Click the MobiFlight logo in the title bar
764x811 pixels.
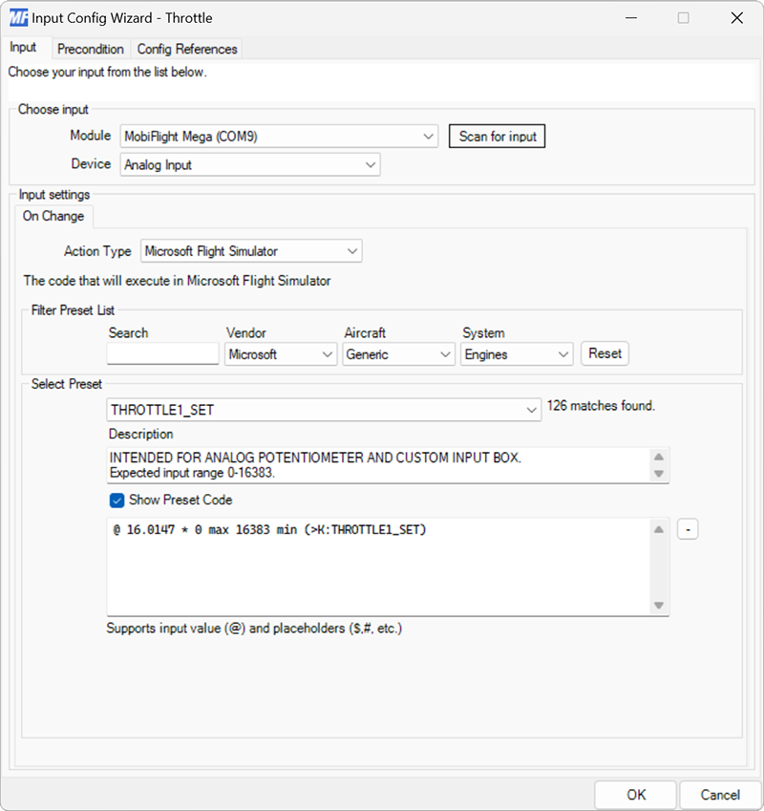17,17
